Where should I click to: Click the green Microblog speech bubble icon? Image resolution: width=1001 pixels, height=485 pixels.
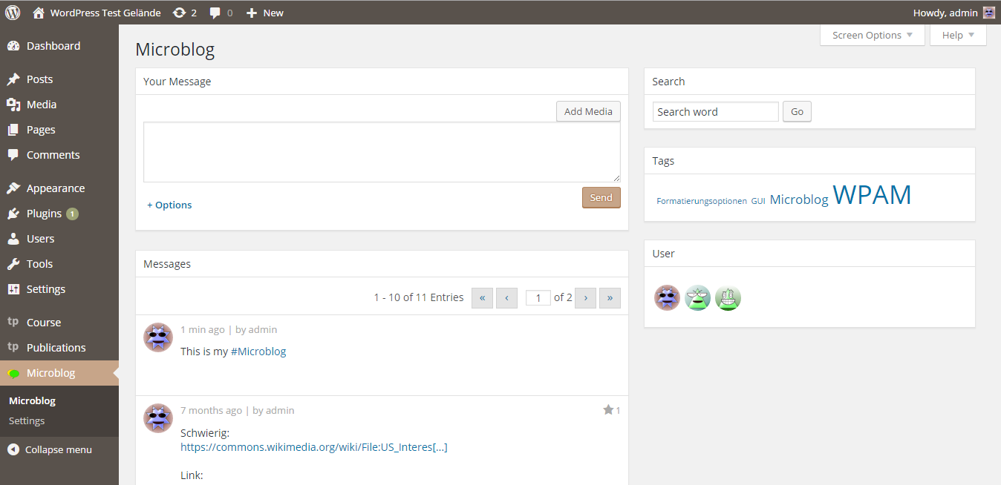(x=13, y=374)
